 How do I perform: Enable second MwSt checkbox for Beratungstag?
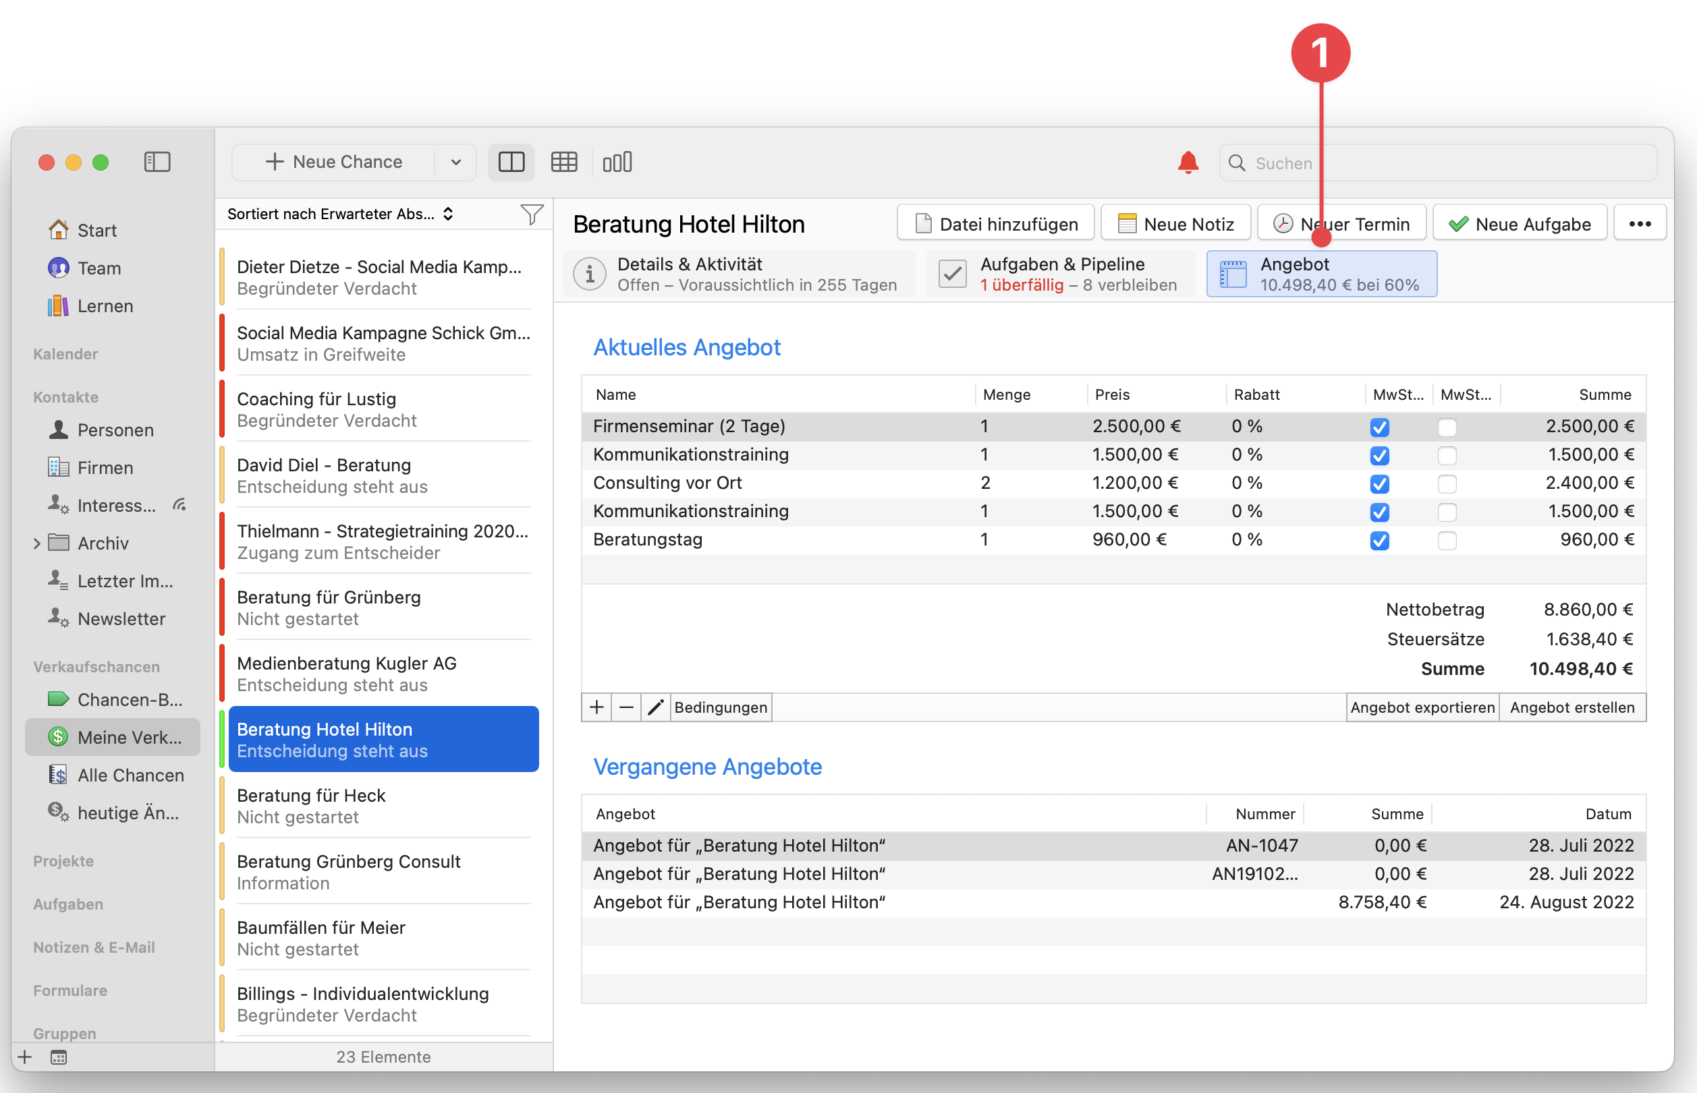pos(1447,541)
